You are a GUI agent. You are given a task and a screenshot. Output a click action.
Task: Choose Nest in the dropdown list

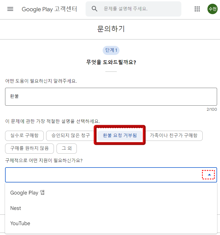(x=15, y=208)
